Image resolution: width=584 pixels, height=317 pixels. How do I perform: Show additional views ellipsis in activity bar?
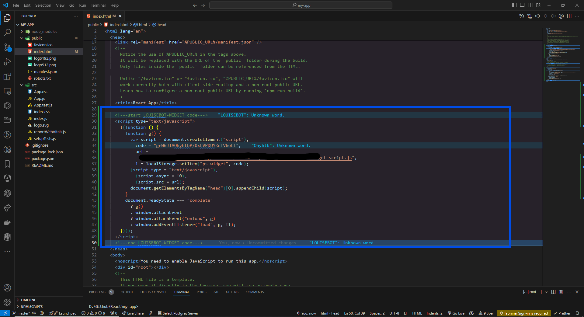(7, 252)
